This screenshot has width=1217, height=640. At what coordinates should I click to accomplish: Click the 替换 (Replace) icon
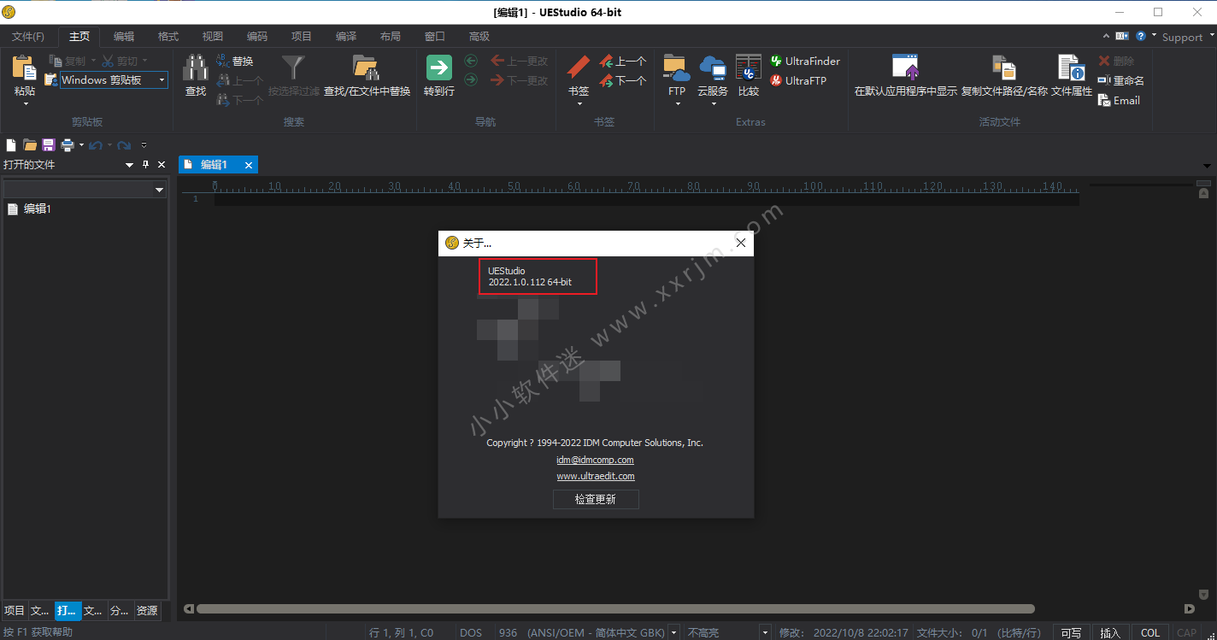tap(222, 61)
